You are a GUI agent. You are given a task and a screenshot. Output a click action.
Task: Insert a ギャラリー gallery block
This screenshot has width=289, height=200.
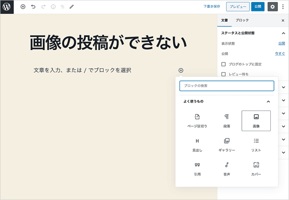227,145
